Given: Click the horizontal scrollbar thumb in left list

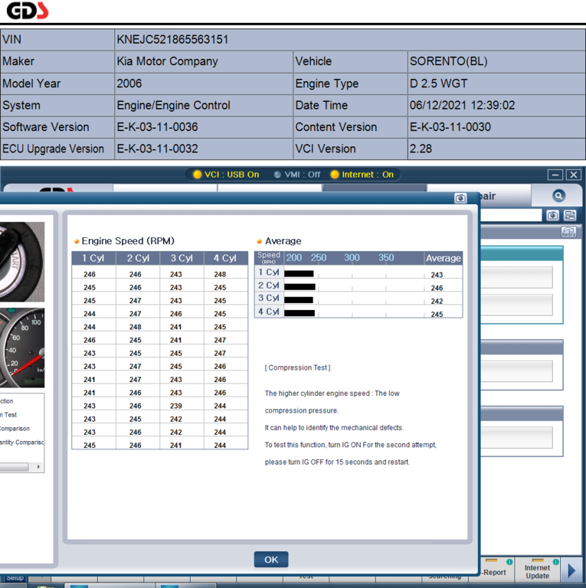Looking at the screenshot, I should [x=14, y=467].
